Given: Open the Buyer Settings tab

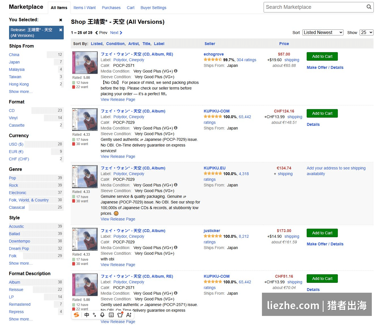Looking at the screenshot, I should coord(153,8).
